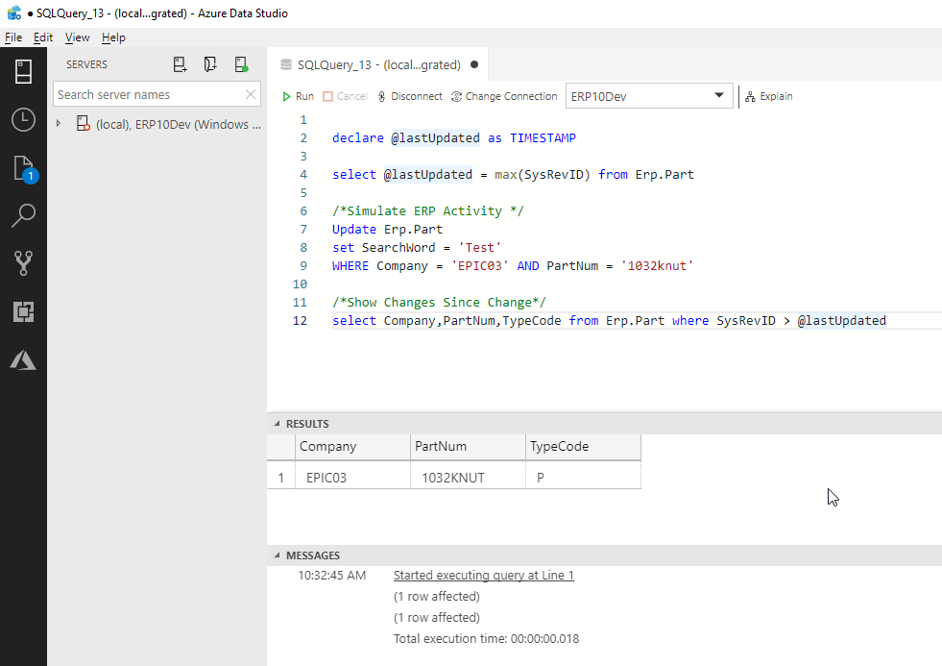Open Task History clock icon
The image size is (942, 666).
click(23, 119)
